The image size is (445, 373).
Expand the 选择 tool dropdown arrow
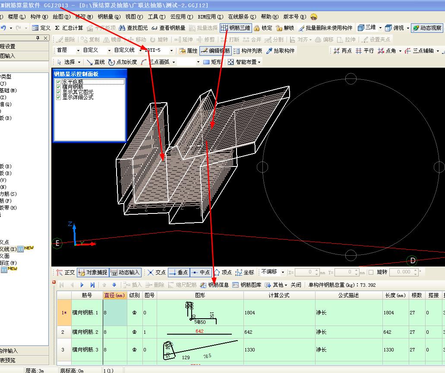click(79, 62)
